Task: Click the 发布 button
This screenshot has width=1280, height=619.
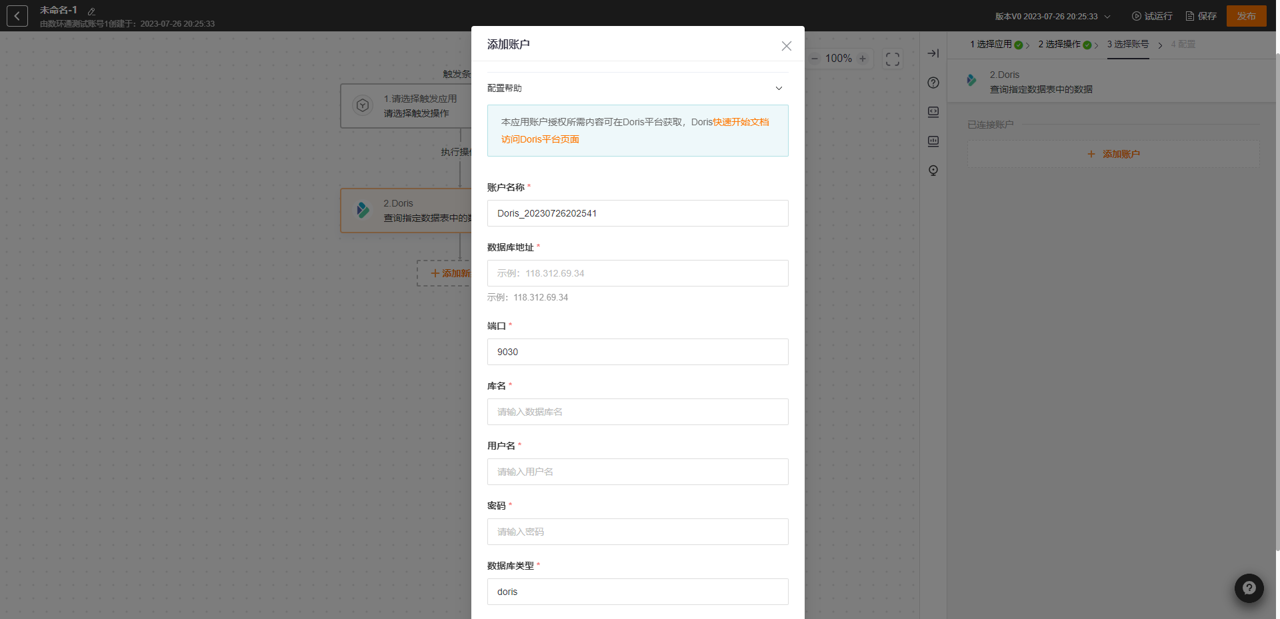Action: click(1246, 16)
